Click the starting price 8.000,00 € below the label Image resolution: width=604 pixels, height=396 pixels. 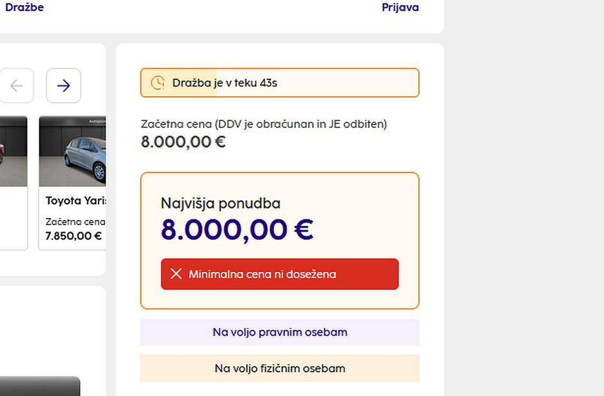coord(183,142)
